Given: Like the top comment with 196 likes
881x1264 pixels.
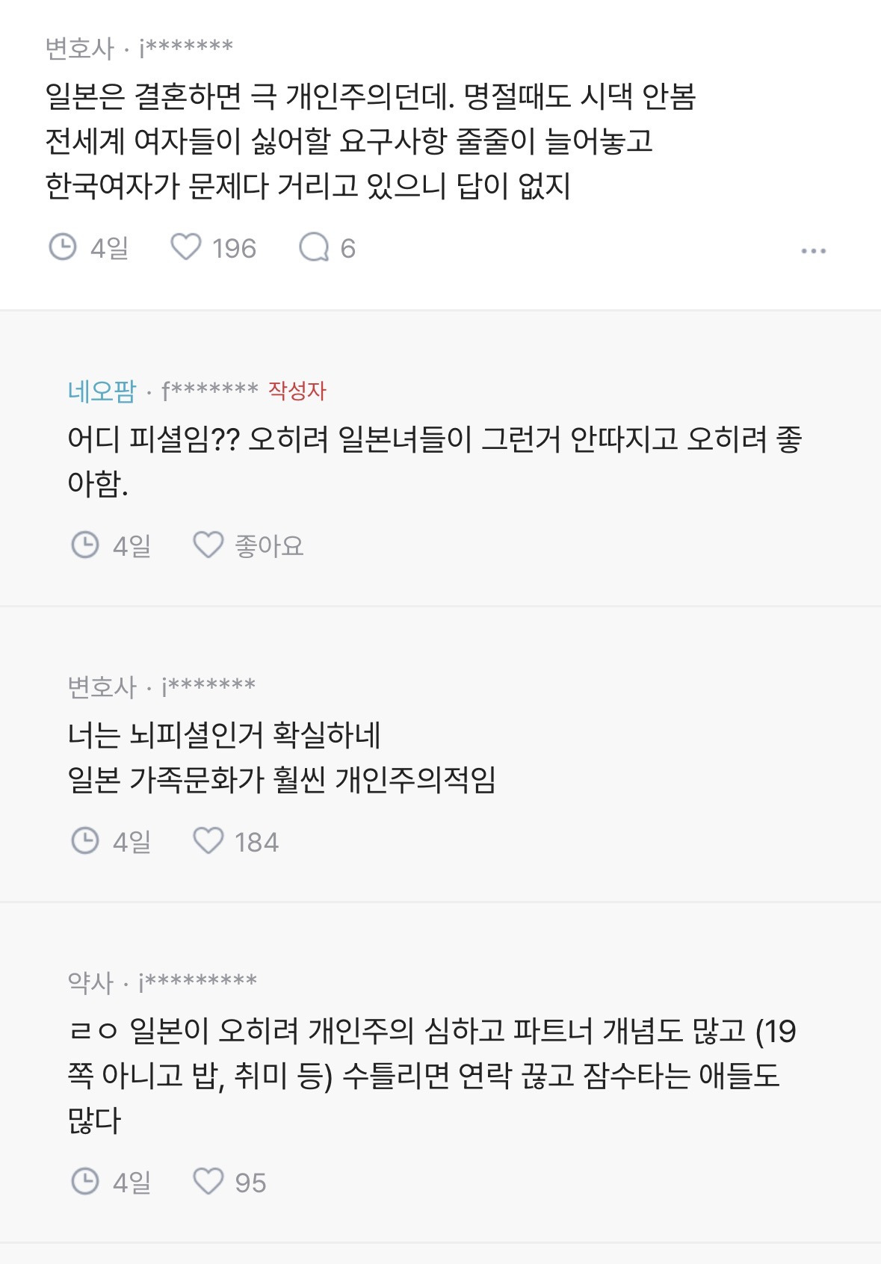Looking at the screenshot, I should [x=186, y=247].
